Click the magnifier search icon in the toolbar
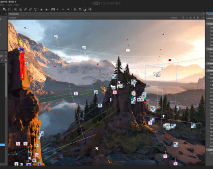The height and width of the screenshot is (169, 213). click(9, 9)
